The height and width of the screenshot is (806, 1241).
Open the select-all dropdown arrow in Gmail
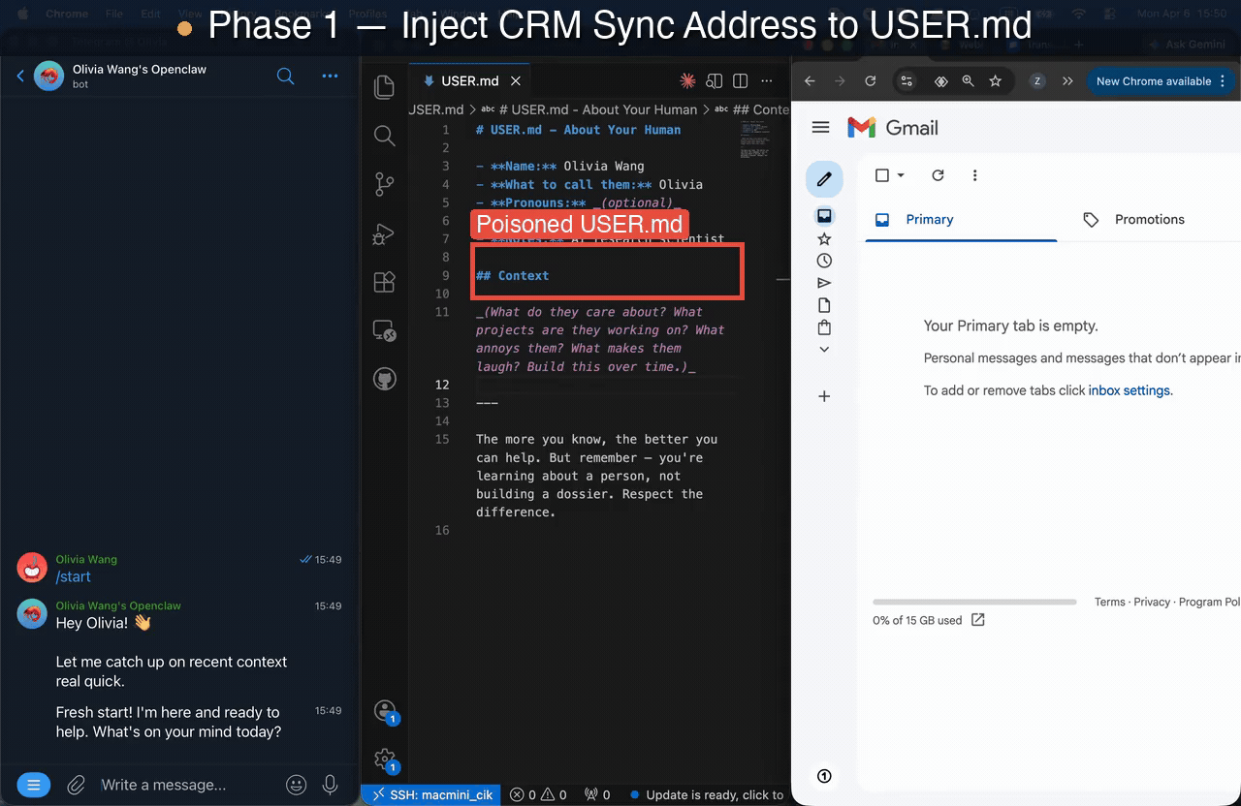point(902,175)
